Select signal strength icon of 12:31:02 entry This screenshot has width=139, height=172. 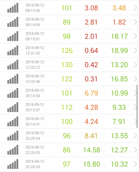click(x=13, y=50)
